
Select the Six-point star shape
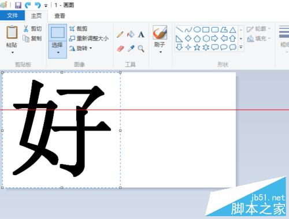pos(206,47)
